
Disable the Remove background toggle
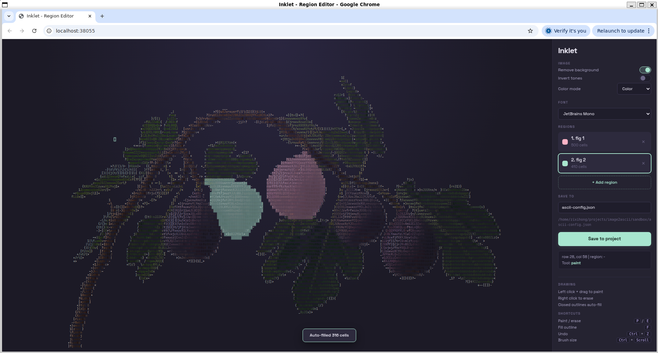tap(645, 70)
